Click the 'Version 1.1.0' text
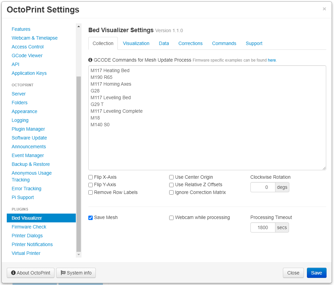This screenshot has width=334, height=285. [169, 30]
